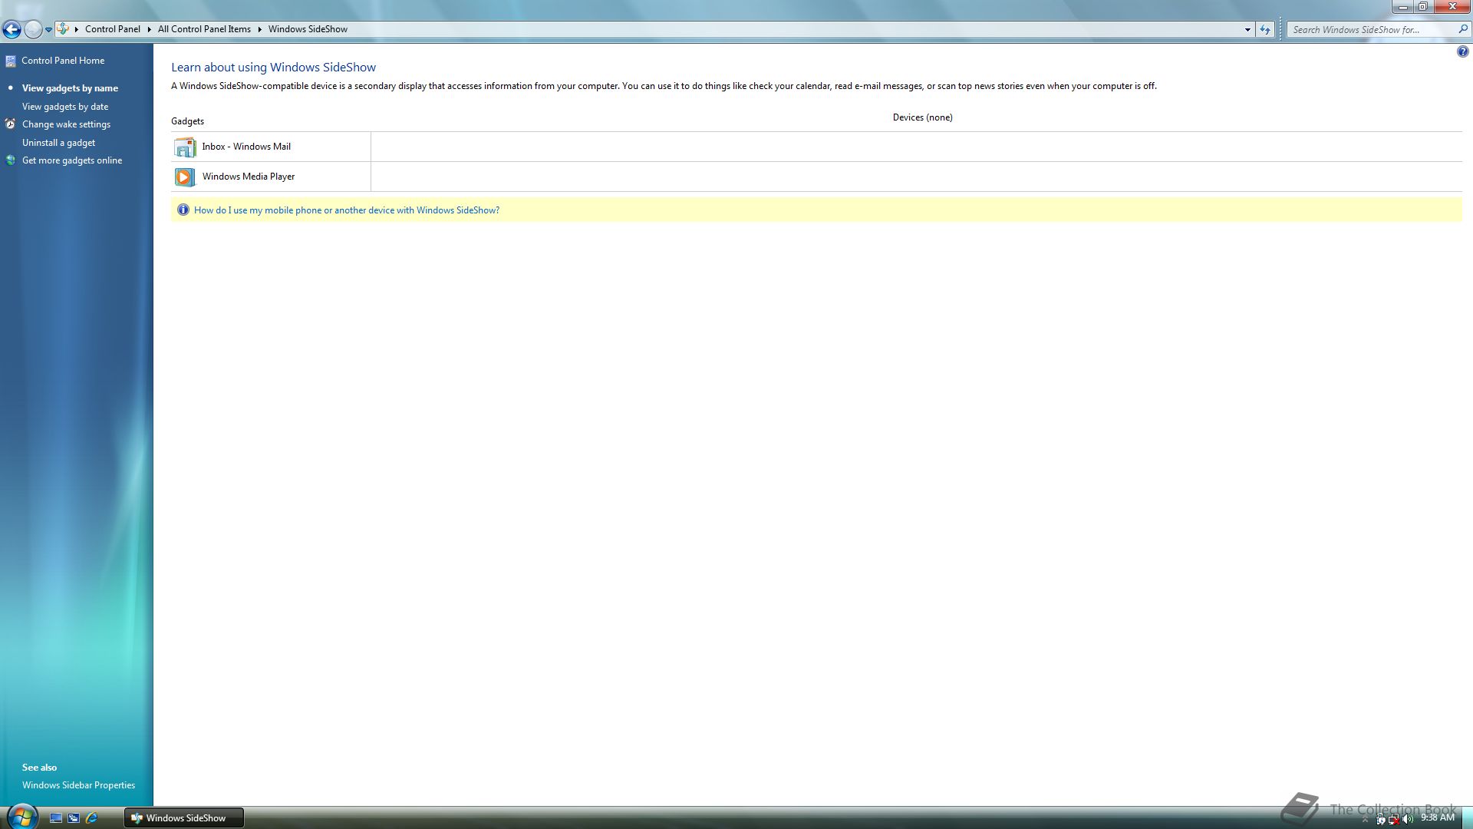
Task: Select All Control Panel Items breadcrumb
Action: tap(204, 29)
